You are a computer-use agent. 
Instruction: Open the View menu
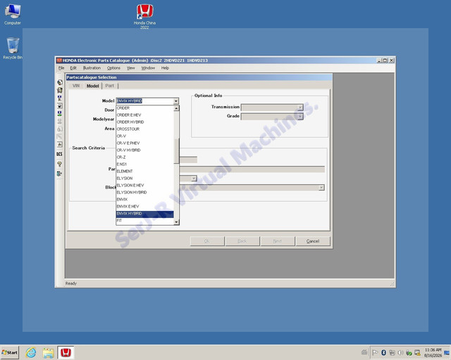(130, 68)
